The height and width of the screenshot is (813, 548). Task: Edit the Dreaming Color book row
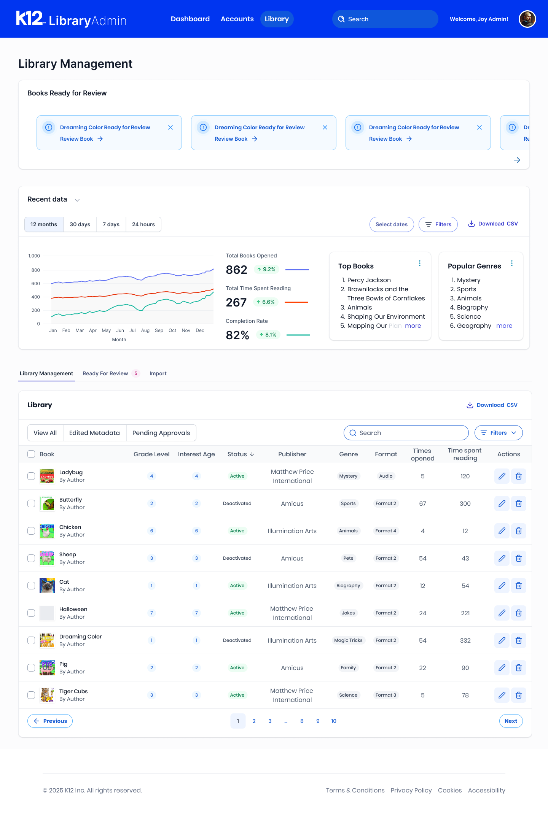(502, 640)
